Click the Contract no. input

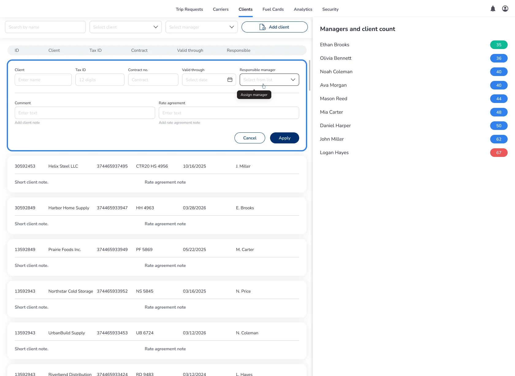tap(153, 80)
